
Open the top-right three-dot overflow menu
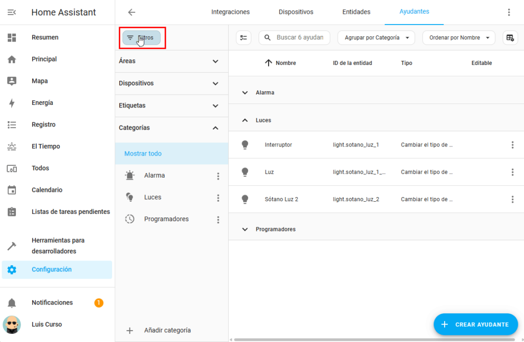(509, 12)
